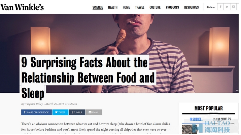
Task: Share the article on Tumblr
Action: tap(77, 112)
